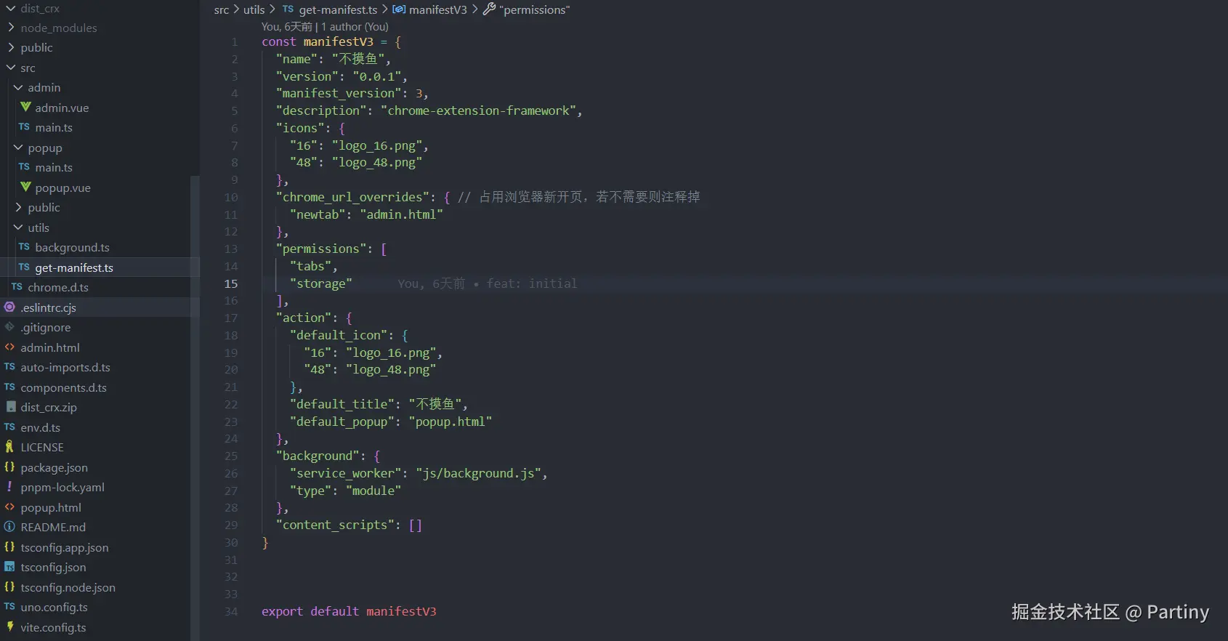Expand the top-level public folder

[11, 47]
